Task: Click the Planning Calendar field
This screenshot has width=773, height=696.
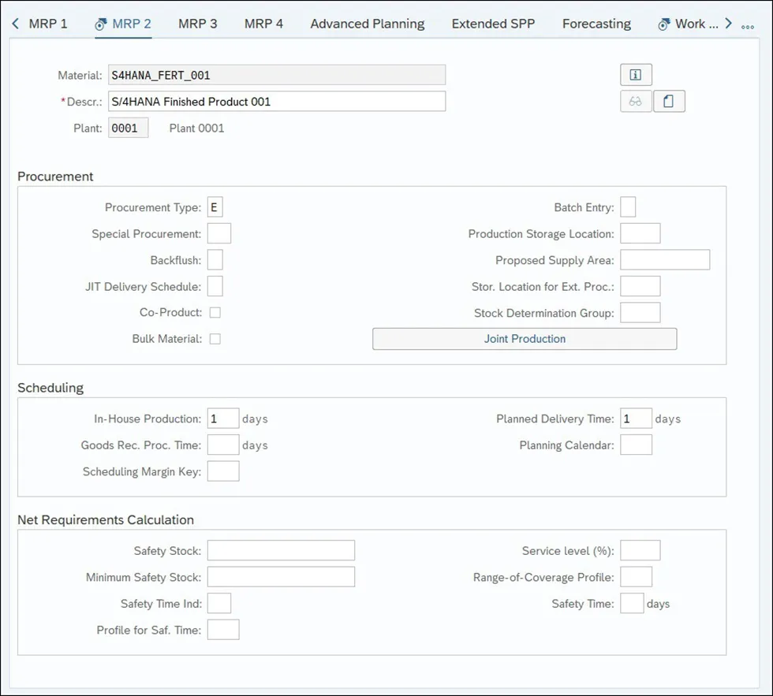Action: (x=636, y=445)
